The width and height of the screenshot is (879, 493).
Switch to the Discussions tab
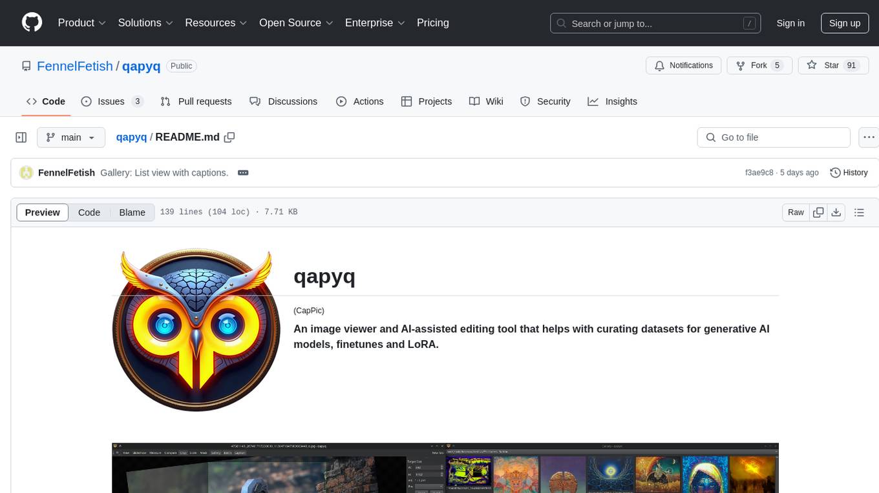click(284, 101)
